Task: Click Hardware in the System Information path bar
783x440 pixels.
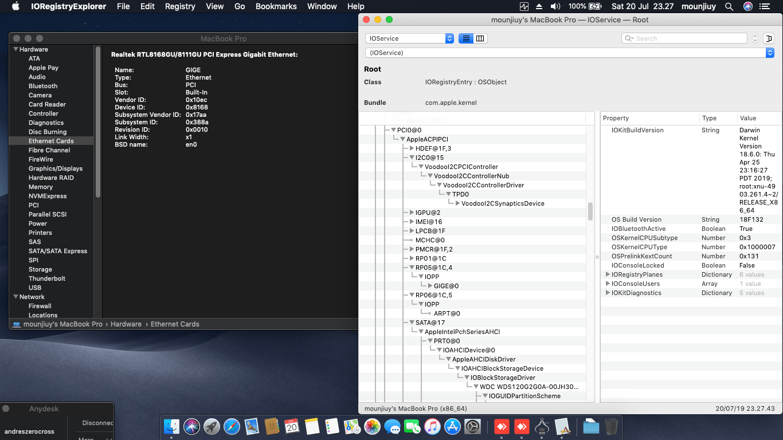Action: point(126,324)
